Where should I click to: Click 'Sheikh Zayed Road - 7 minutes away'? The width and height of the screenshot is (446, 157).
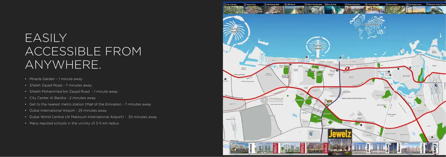click(x=60, y=85)
